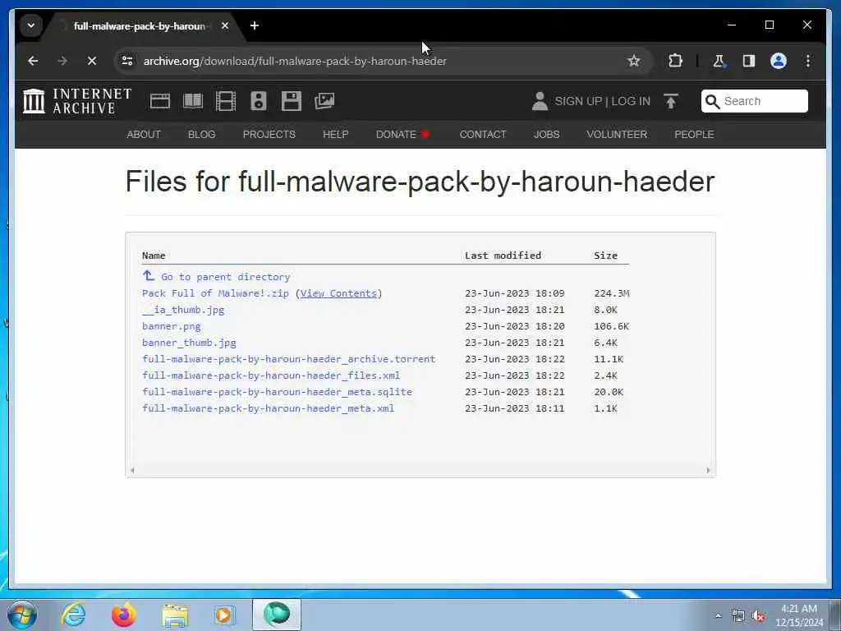Open the PROJECTS menu item

(x=269, y=135)
